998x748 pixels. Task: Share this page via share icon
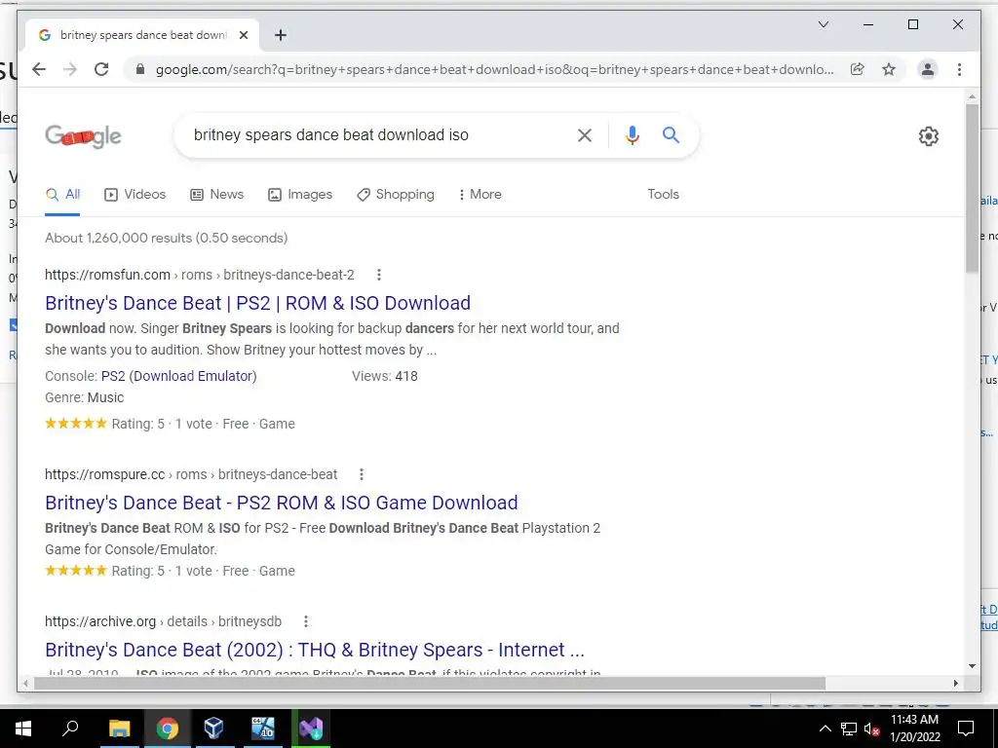coord(858,69)
